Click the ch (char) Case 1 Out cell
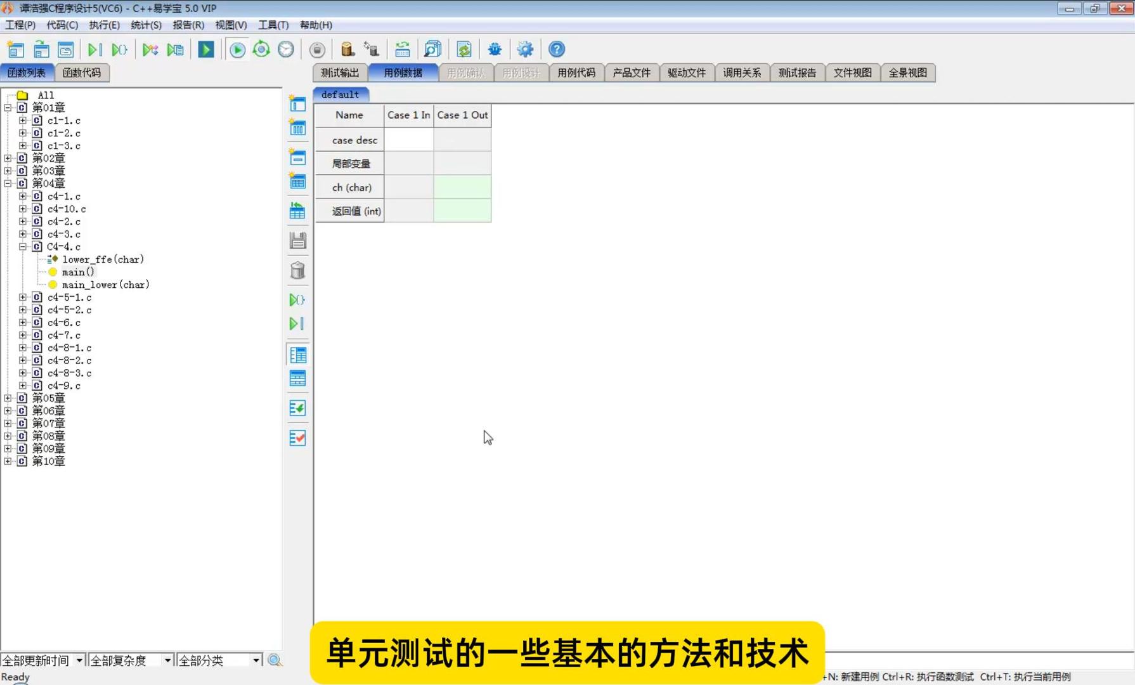The width and height of the screenshot is (1135, 685). point(462,187)
